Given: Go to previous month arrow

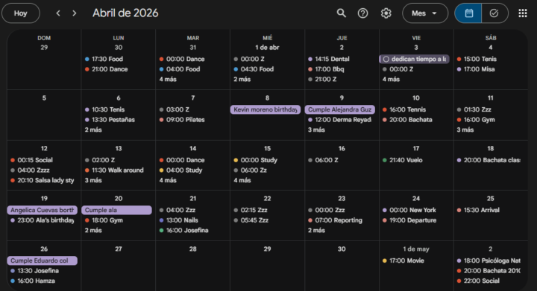Looking at the screenshot, I should pyautogui.click(x=58, y=13).
